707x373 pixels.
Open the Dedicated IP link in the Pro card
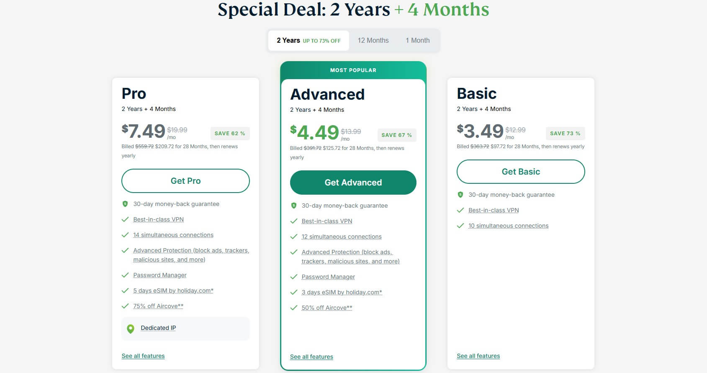click(158, 328)
